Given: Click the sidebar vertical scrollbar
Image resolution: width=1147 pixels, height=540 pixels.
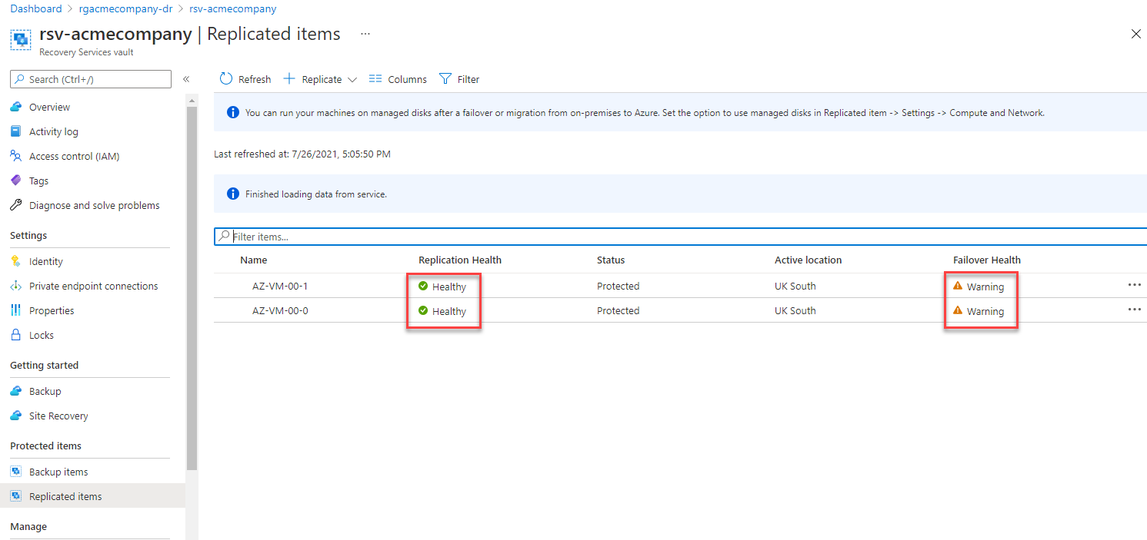Looking at the screenshot, I should [192, 288].
